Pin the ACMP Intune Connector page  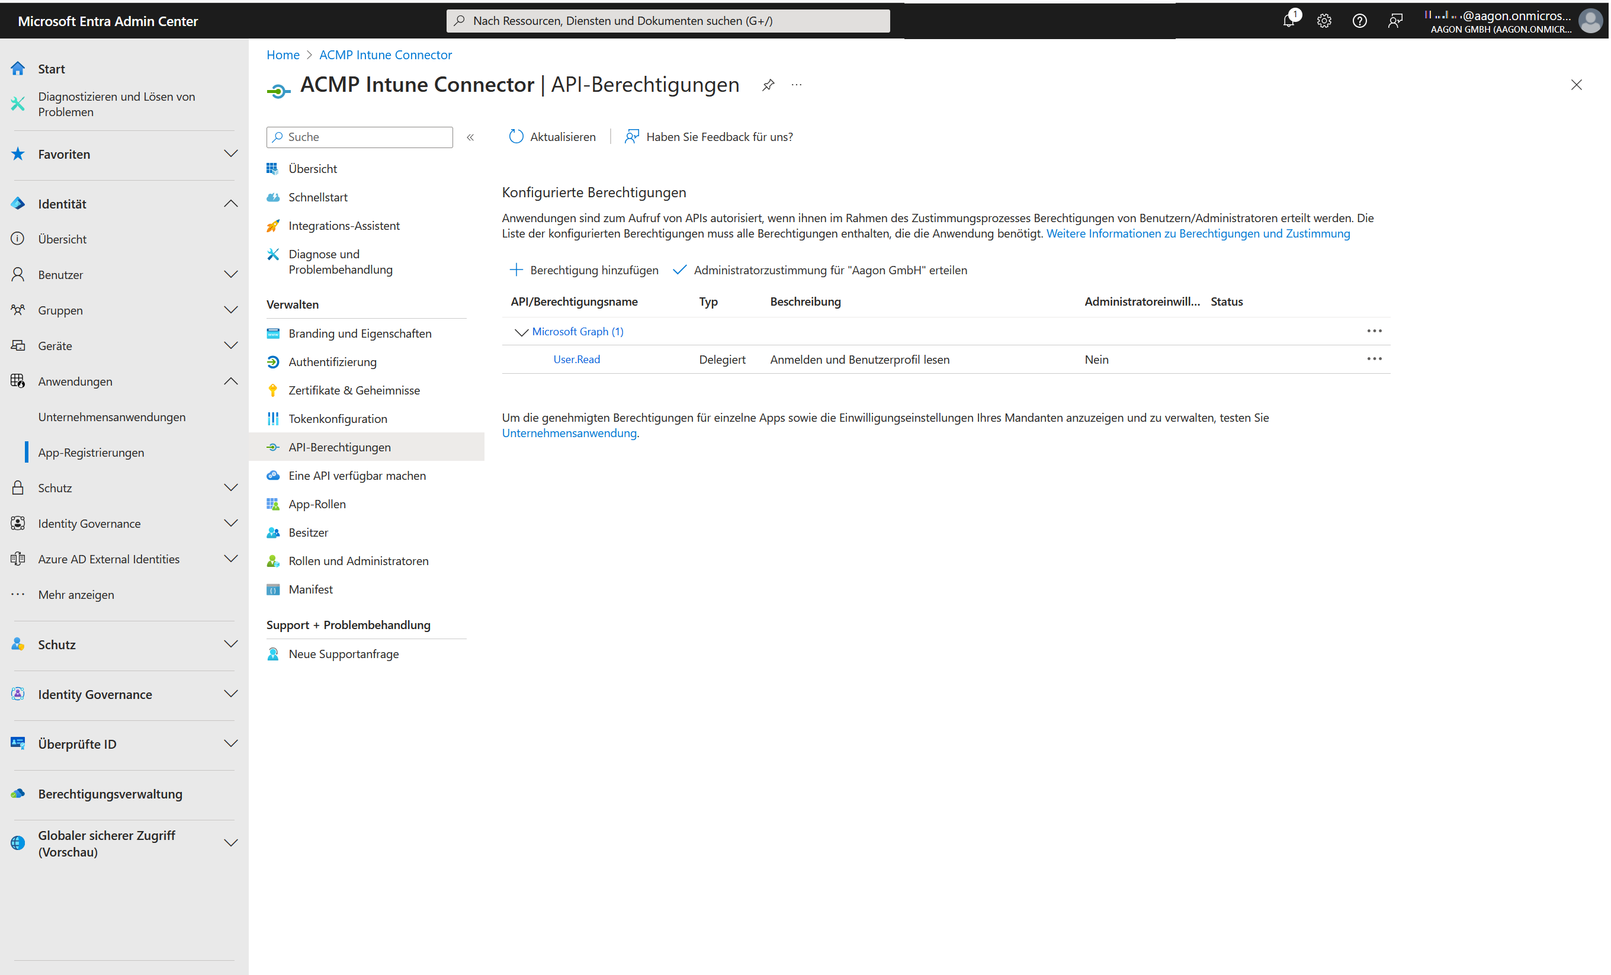768,85
